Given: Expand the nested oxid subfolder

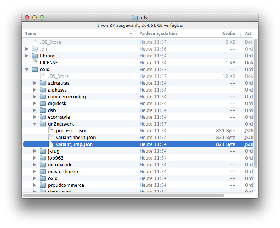Looking at the screenshot, I should tap(35, 178).
